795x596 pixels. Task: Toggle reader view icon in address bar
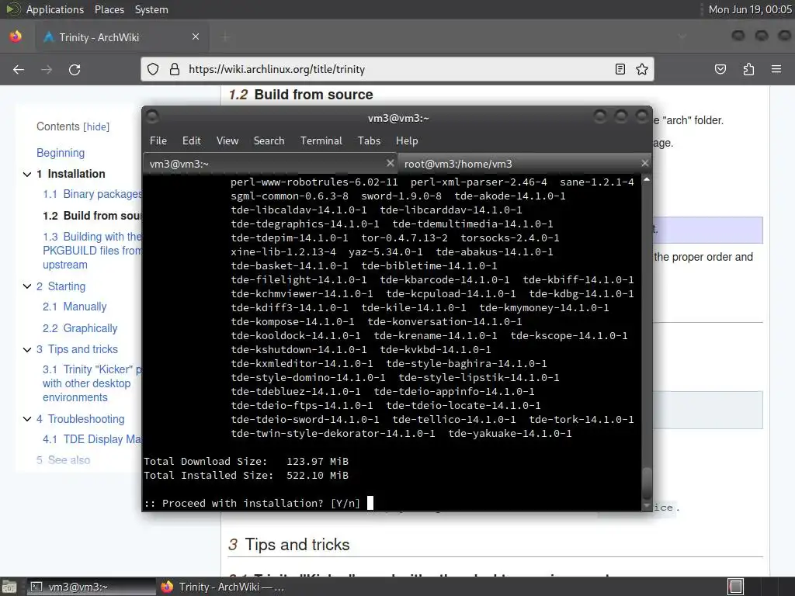620,69
